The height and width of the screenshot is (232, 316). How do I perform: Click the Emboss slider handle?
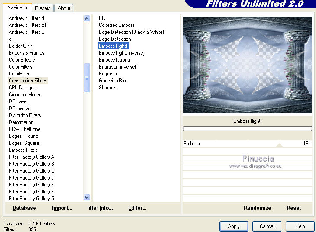pos(279,145)
